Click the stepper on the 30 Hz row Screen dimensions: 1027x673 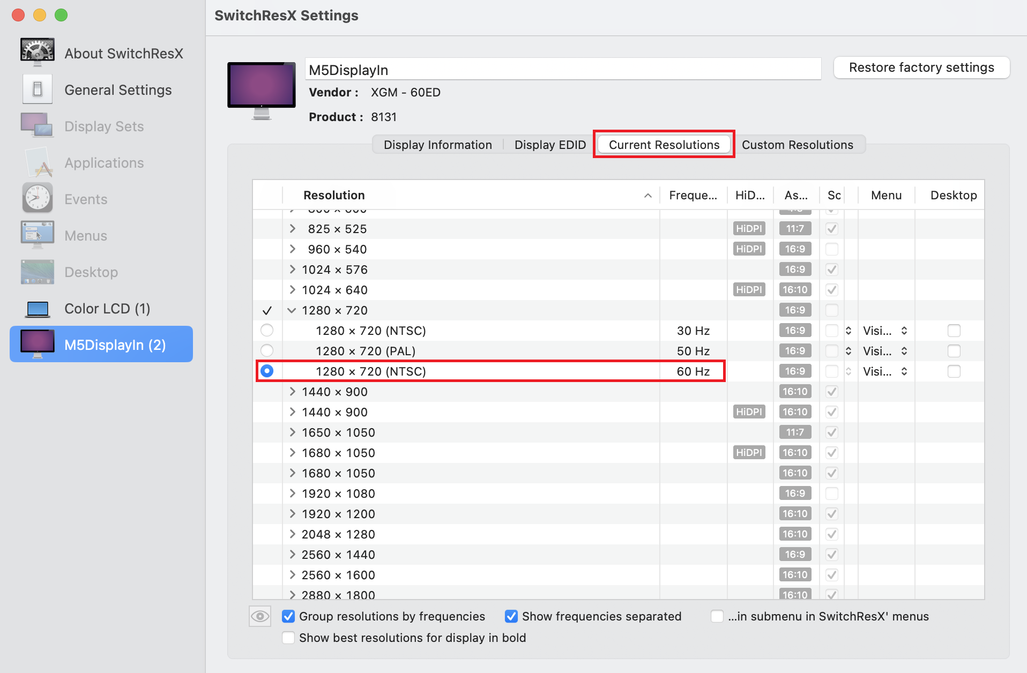[849, 331]
